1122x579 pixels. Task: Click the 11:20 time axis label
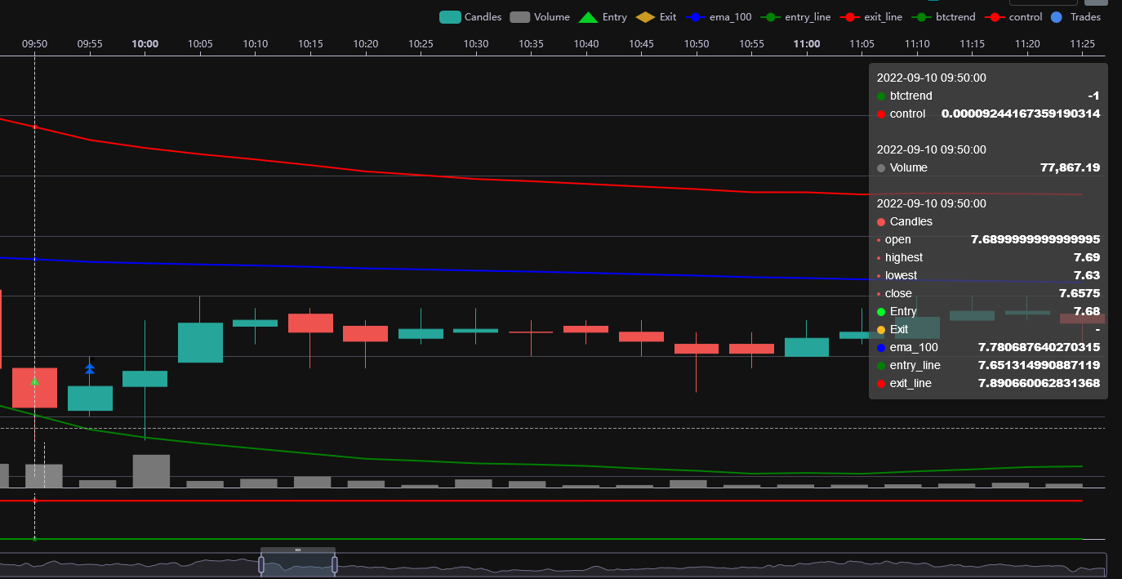click(x=1027, y=43)
